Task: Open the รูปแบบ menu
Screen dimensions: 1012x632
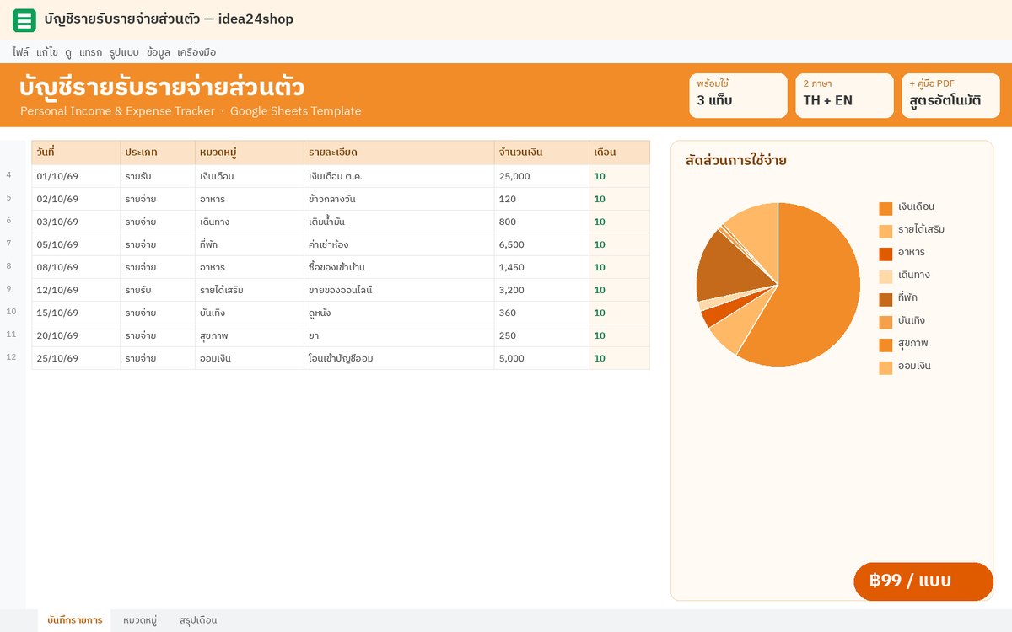Action: pyautogui.click(x=124, y=52)
